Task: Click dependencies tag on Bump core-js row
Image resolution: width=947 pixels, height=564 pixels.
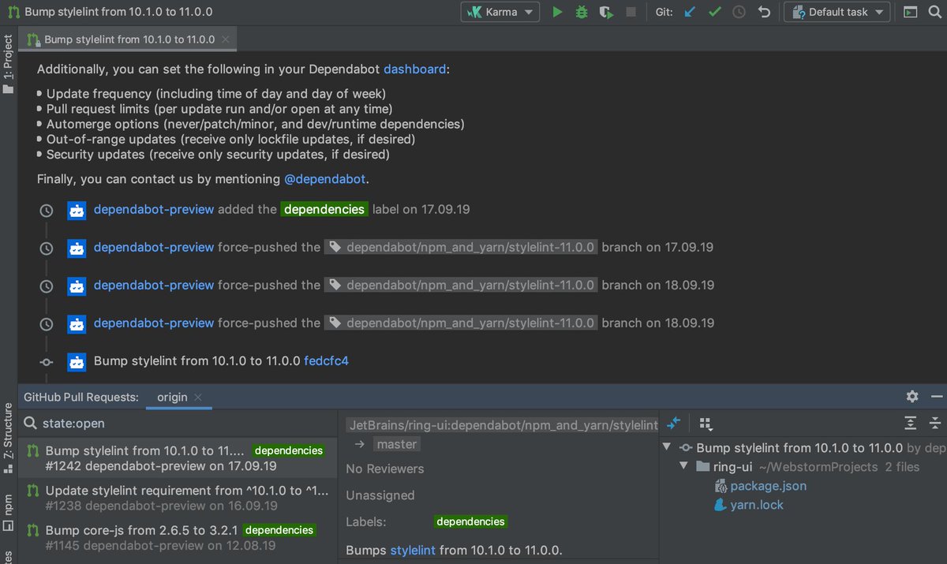Action: click(x=279, y=530)
